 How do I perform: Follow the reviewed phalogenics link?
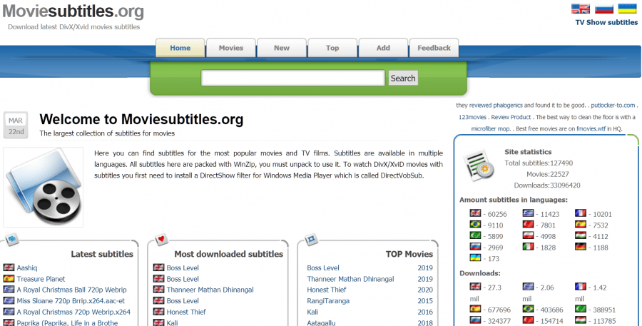click(x=496, y=106)
